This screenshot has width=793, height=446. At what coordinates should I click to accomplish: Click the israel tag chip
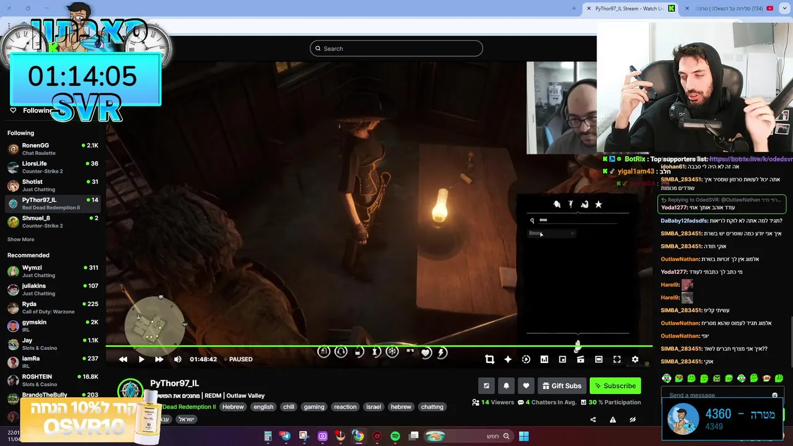(374, 407)
